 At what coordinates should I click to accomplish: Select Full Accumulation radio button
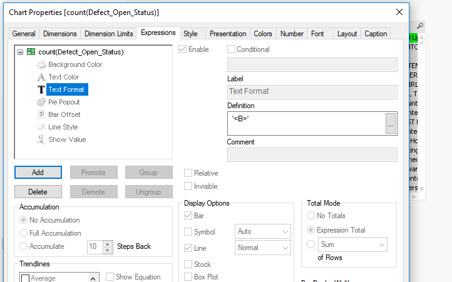pyautogui.click(x=23, y=233)
